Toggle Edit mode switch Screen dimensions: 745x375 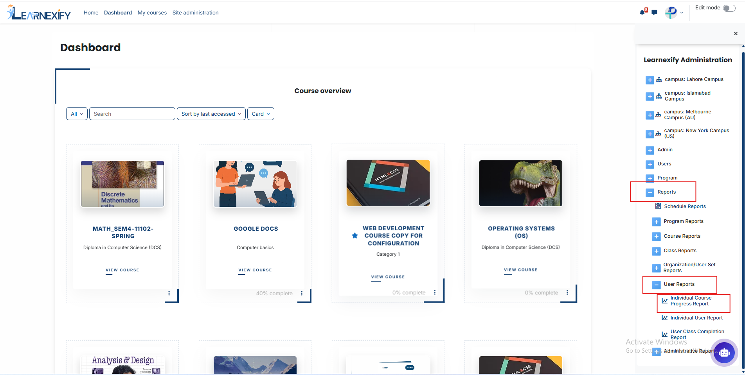(x=729, y=8)
